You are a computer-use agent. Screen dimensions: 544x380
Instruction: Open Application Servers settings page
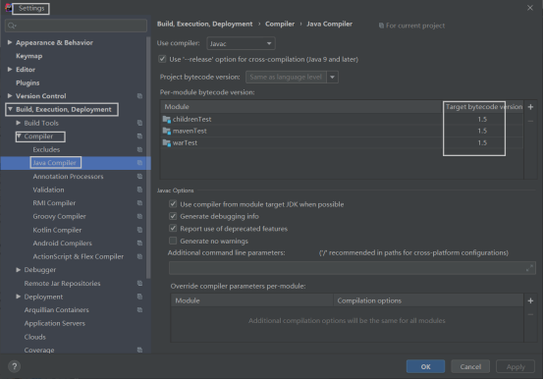click(x=54, y=323)
